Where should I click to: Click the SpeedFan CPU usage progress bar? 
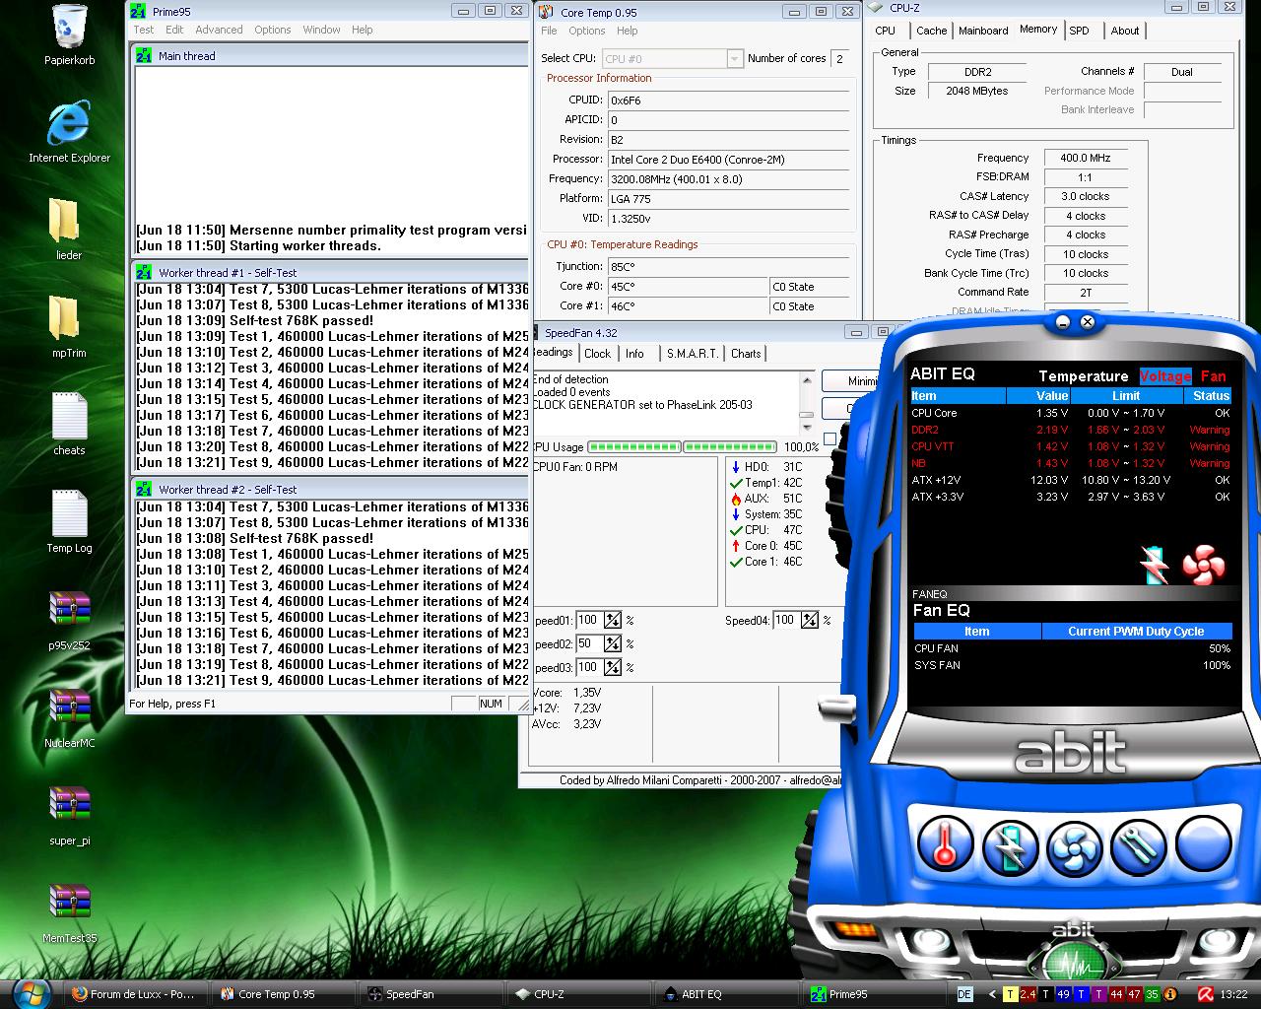tap(682, 447)
